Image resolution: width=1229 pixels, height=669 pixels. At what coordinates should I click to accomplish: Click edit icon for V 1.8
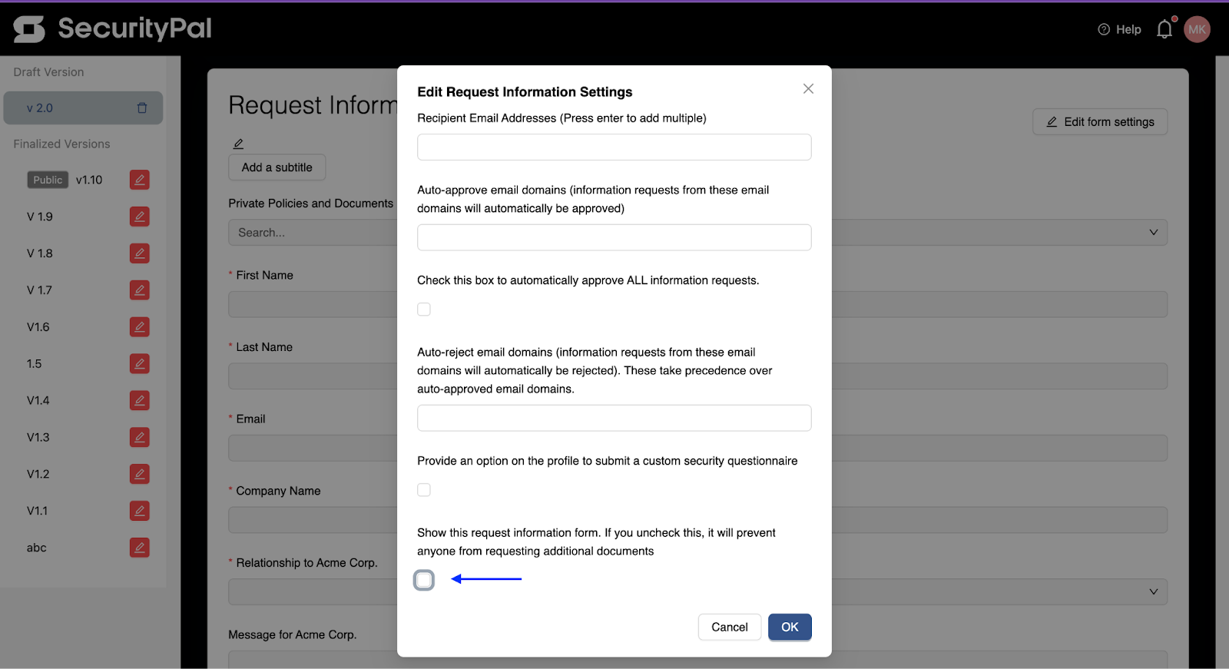coord(140,253)
